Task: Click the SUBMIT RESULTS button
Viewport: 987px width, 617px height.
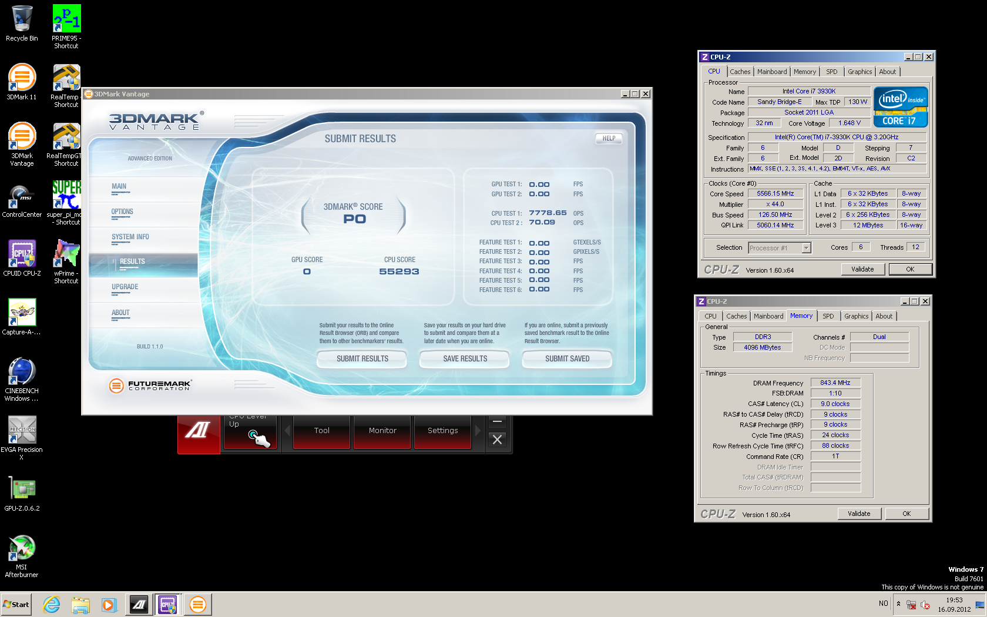Action: (362, 358)
